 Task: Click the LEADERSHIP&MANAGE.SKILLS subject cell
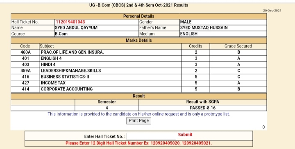pyautogui.click(x=110, y=71)
